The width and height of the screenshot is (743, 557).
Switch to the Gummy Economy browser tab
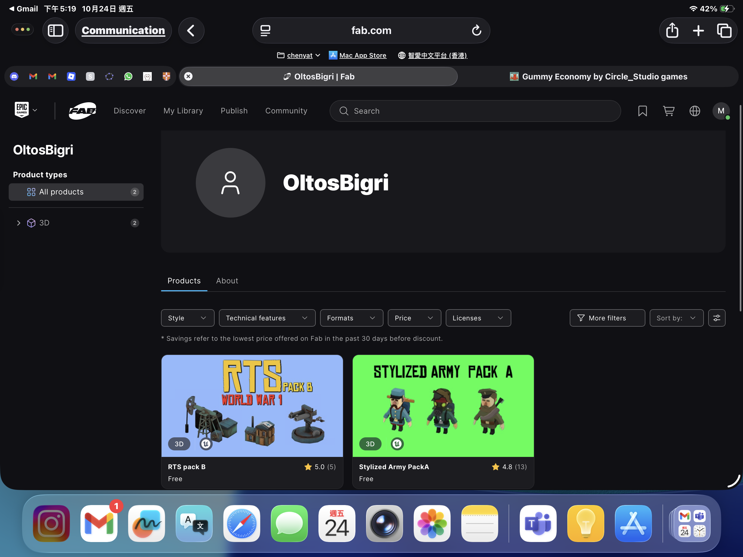pyautogui.click(x=598, y=77)
